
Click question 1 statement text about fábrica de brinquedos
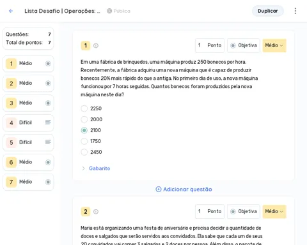pos(169,78)
